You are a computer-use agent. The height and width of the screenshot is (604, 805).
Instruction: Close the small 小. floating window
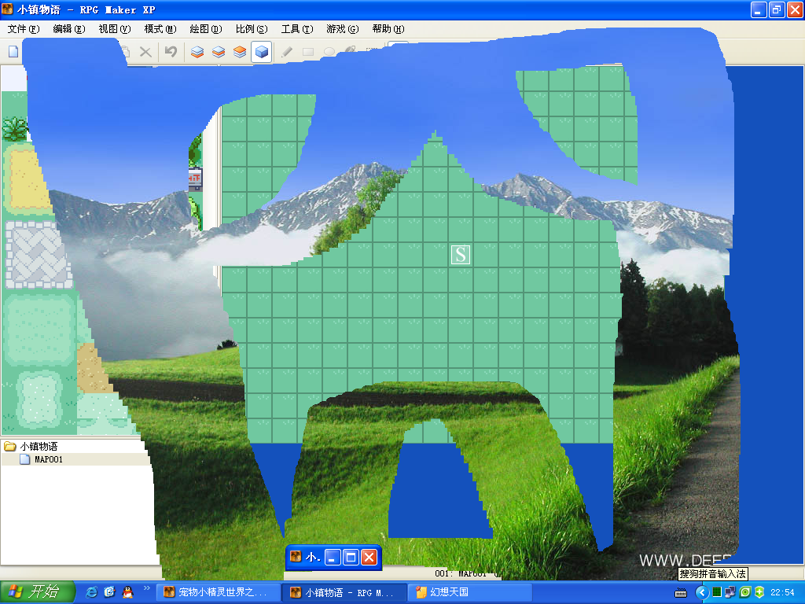369,558
